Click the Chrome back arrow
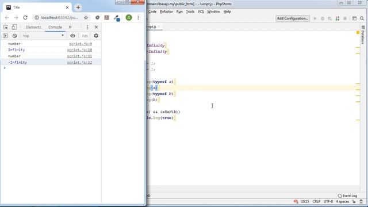The height and width of the screenshot is (207, 368). coord(7,18)
